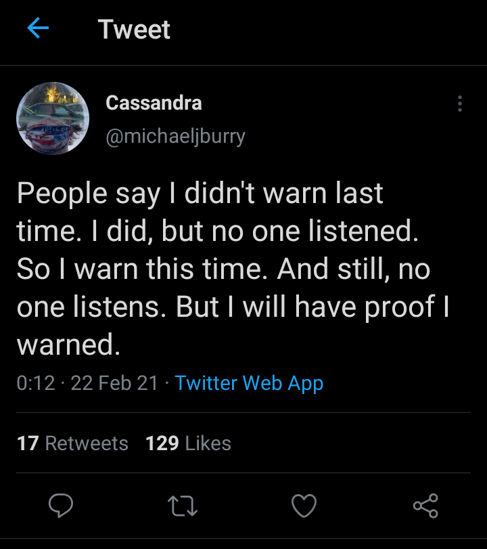The height and width of the screenshot is (549, 487).
Task: Retweet using the looping arrows icon
Action: (181, 505)
